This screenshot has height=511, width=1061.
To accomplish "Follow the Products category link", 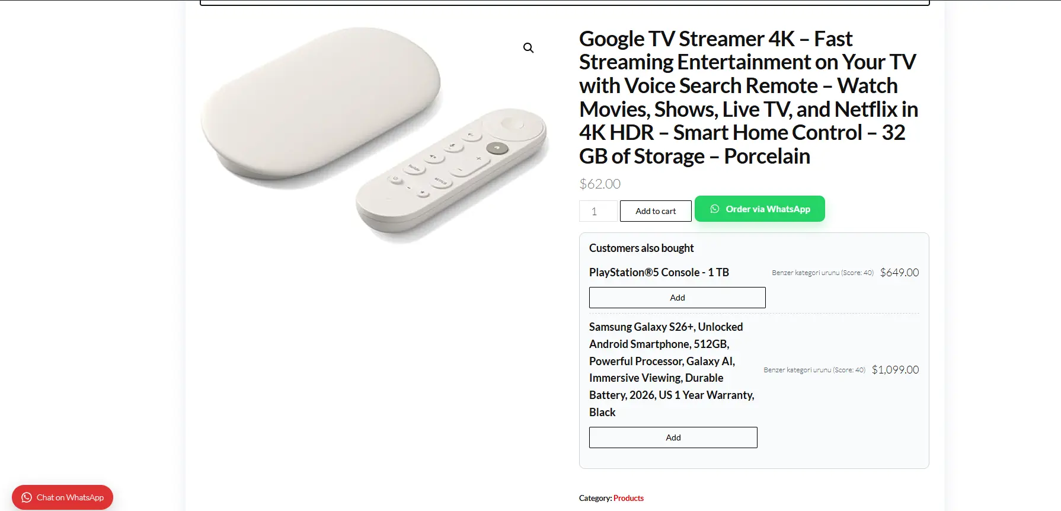I will pos(628,498).
